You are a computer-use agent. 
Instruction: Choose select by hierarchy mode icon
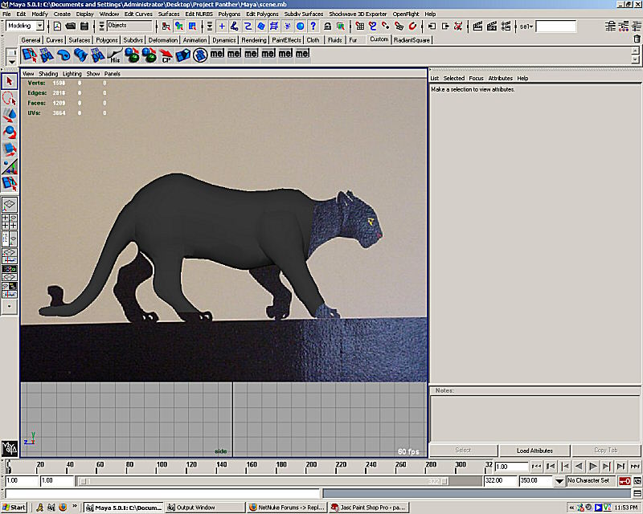pos(166,27)
